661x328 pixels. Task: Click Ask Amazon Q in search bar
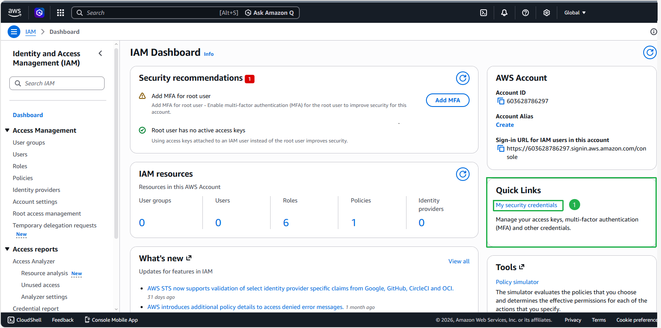tap(269, 13)
